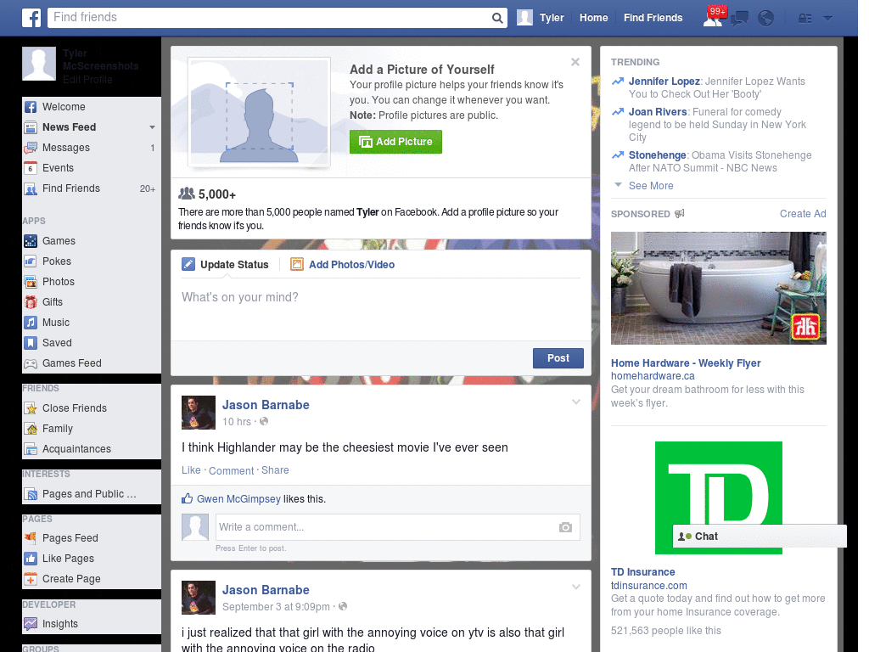
Task: Click Edit Profile under Tyler McScreenshots
Action: (87, 80)
